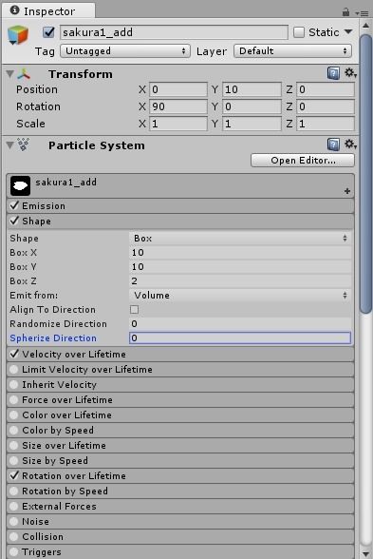Open Particle System help reference
Image resolution: width=373 pixels, height=559 pixels.
click(x=333, y=145)
